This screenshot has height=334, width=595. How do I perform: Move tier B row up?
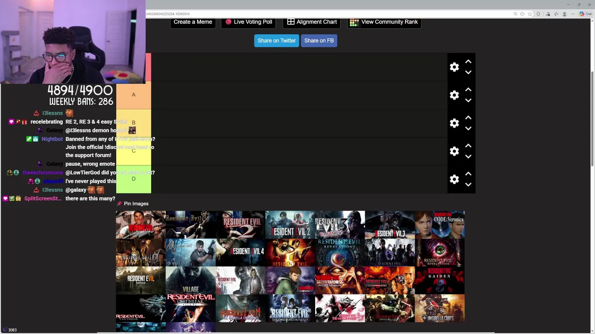click(x=468, y=118)
